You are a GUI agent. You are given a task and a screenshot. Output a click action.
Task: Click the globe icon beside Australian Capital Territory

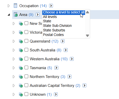21,86
